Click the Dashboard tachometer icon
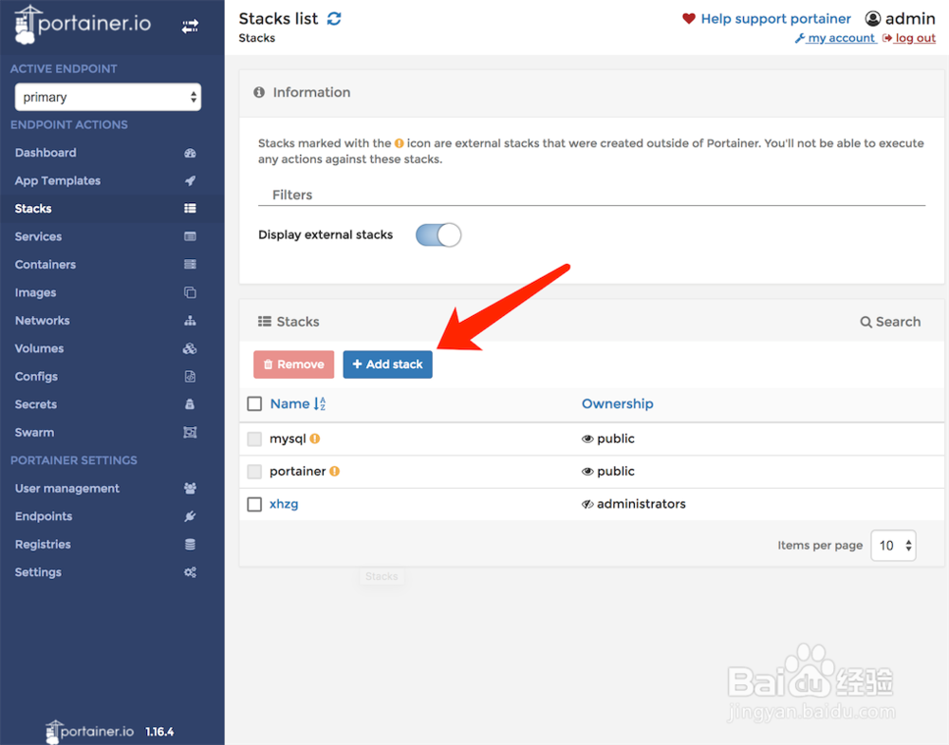949x745 pixels. 190,153
